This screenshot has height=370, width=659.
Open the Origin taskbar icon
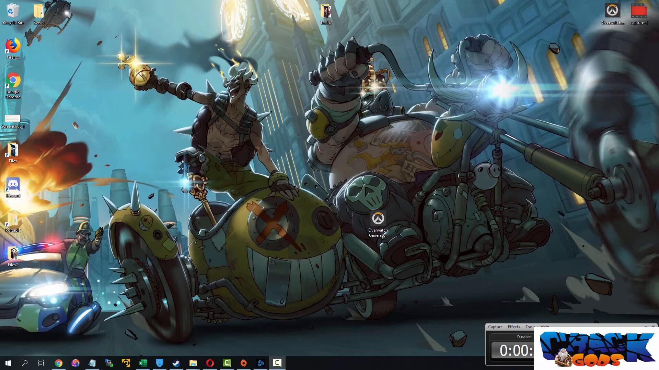click(243, 363)
